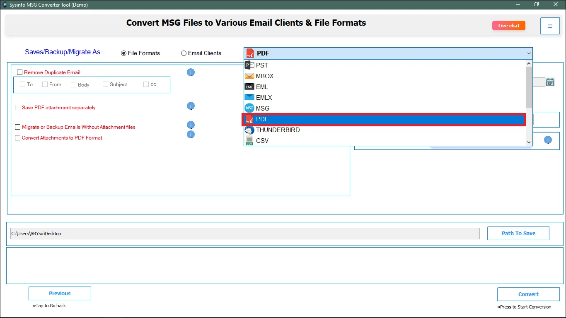Viewport: 566px width, 318px height.
Task: Click the Thunderbird icon in the format list
Action: 249,130
